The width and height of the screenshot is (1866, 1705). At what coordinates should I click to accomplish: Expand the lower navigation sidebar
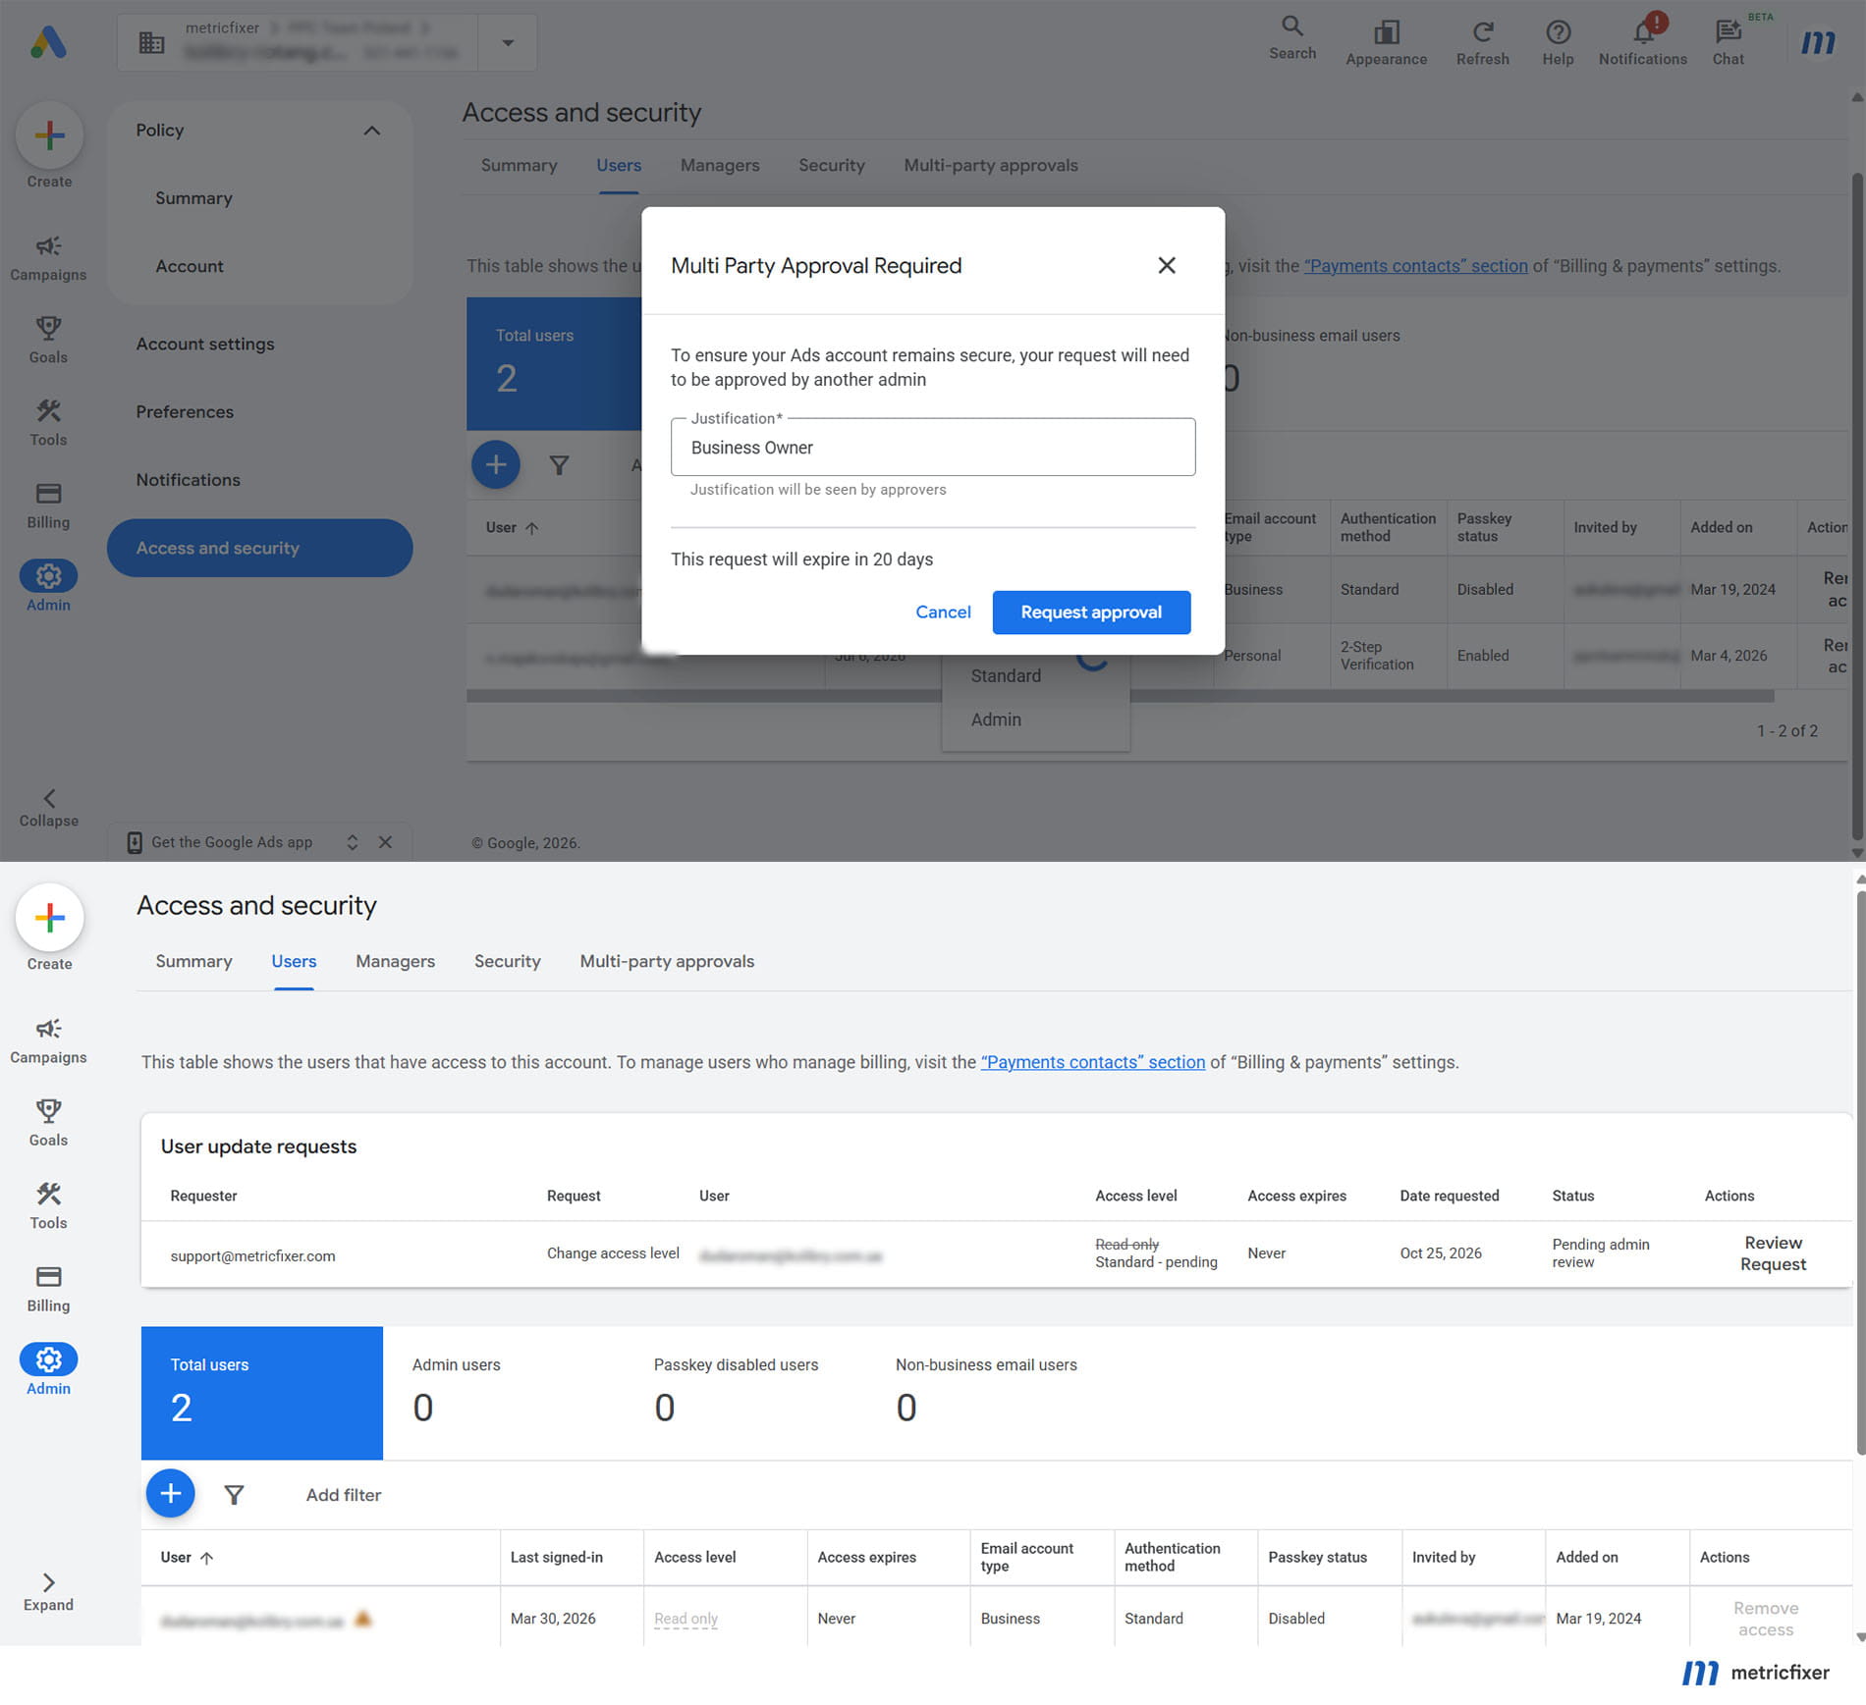pyautogui.click(x=48, y=1592)
